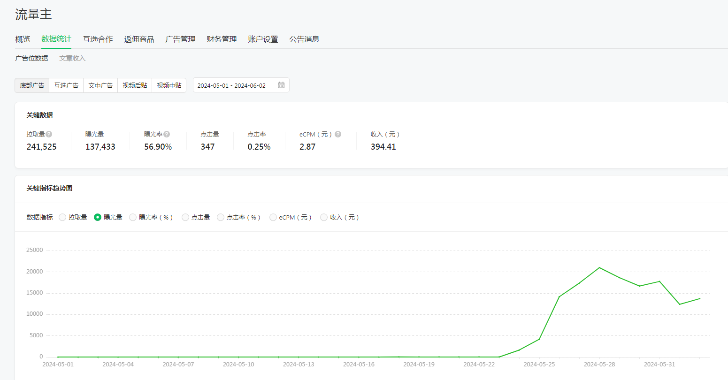728x380 pixels.
Task: Click the 2024-05-31 x-axis label
Action: click(659, 364)
